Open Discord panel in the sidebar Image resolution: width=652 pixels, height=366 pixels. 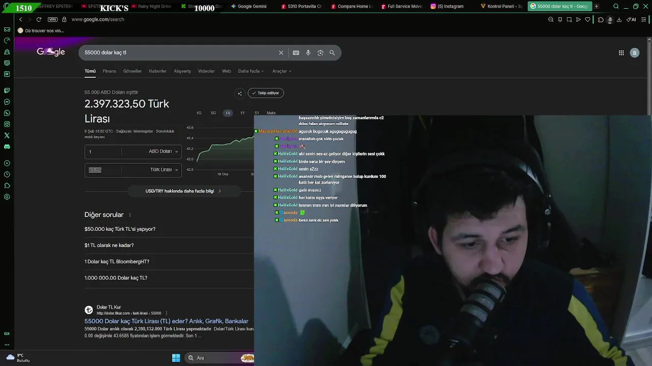click(x=7, y=146)
